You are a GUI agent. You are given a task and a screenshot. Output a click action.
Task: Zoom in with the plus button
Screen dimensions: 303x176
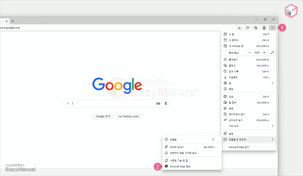click(264, 53)
